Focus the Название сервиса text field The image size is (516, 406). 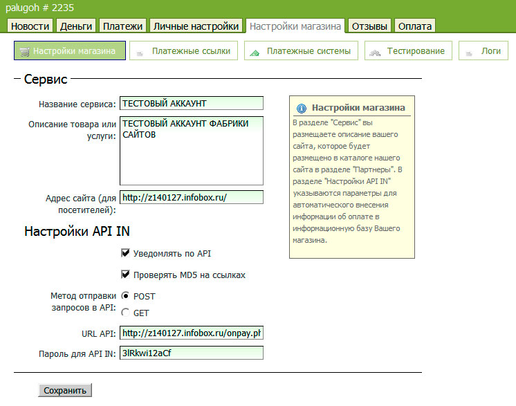pos(192,103)
